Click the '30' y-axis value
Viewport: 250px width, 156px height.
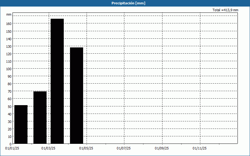coord(10,122)
